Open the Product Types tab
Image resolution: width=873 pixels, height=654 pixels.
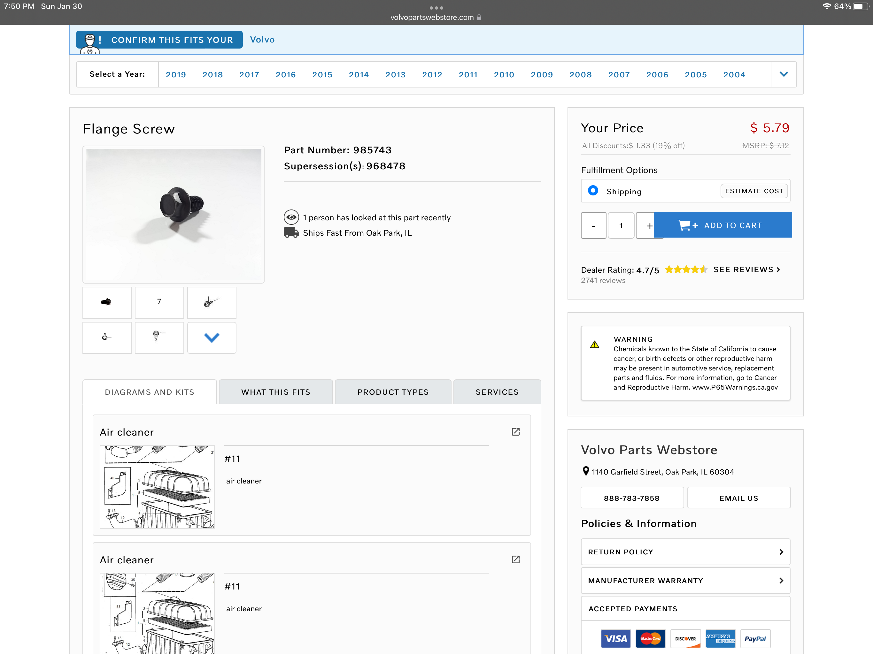(x=393, y=392)
